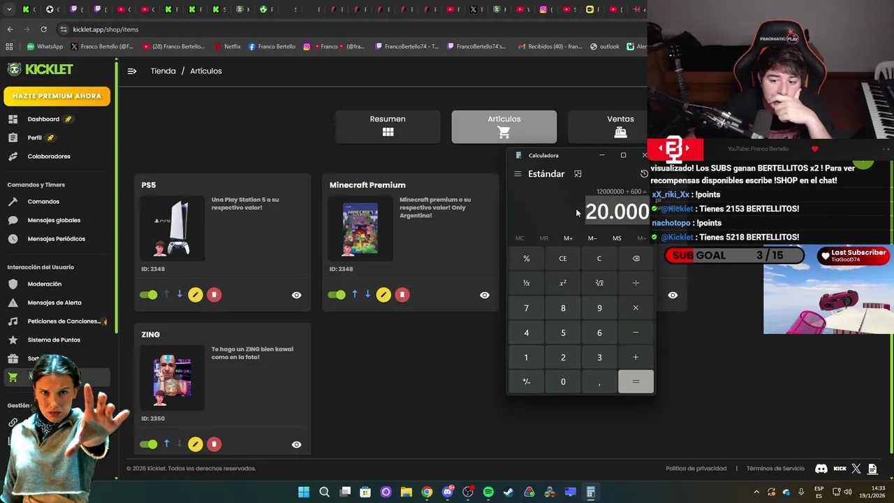Click Tienda breadcrumb link

click(x=163, y=71)
